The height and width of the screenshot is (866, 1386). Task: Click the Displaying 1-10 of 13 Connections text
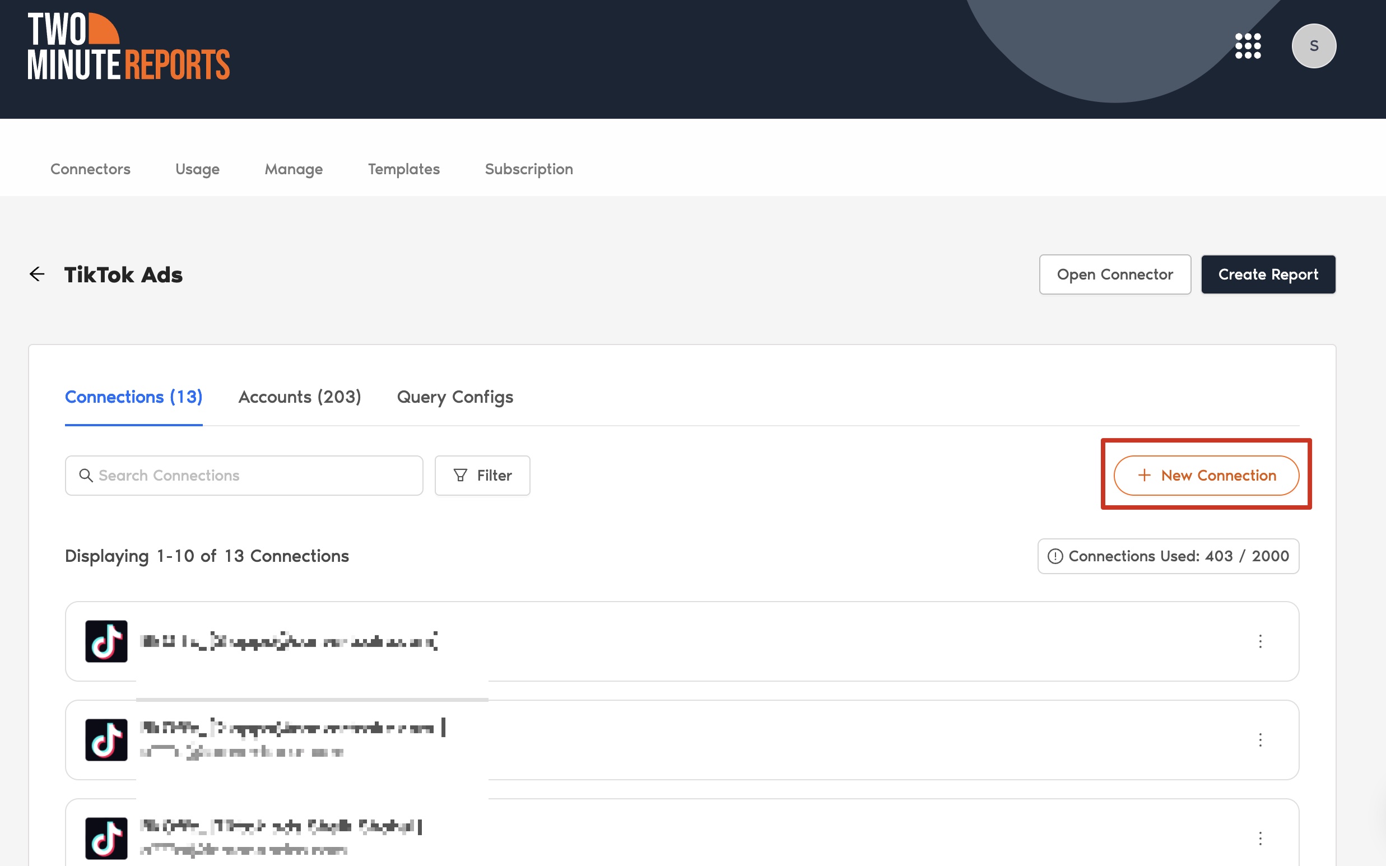tap(207, 556)
